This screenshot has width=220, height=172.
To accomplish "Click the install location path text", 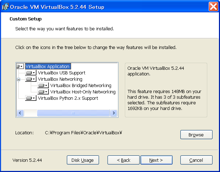I will pos(83,133).
